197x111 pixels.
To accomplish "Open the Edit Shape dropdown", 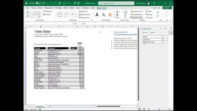I will pos(48,11).
